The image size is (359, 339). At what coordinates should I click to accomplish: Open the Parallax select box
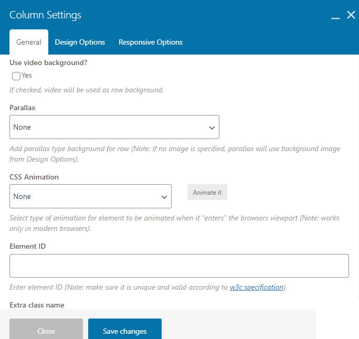coord(114,127)
